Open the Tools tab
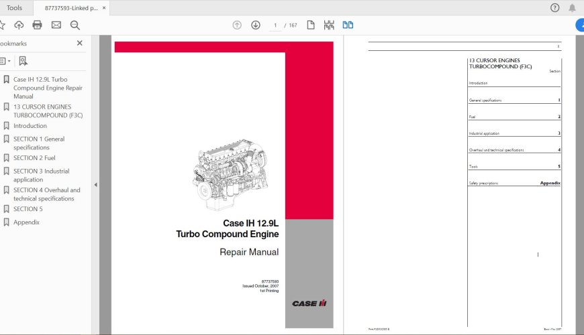Screen dimensions: 584x335 [14, 8]
